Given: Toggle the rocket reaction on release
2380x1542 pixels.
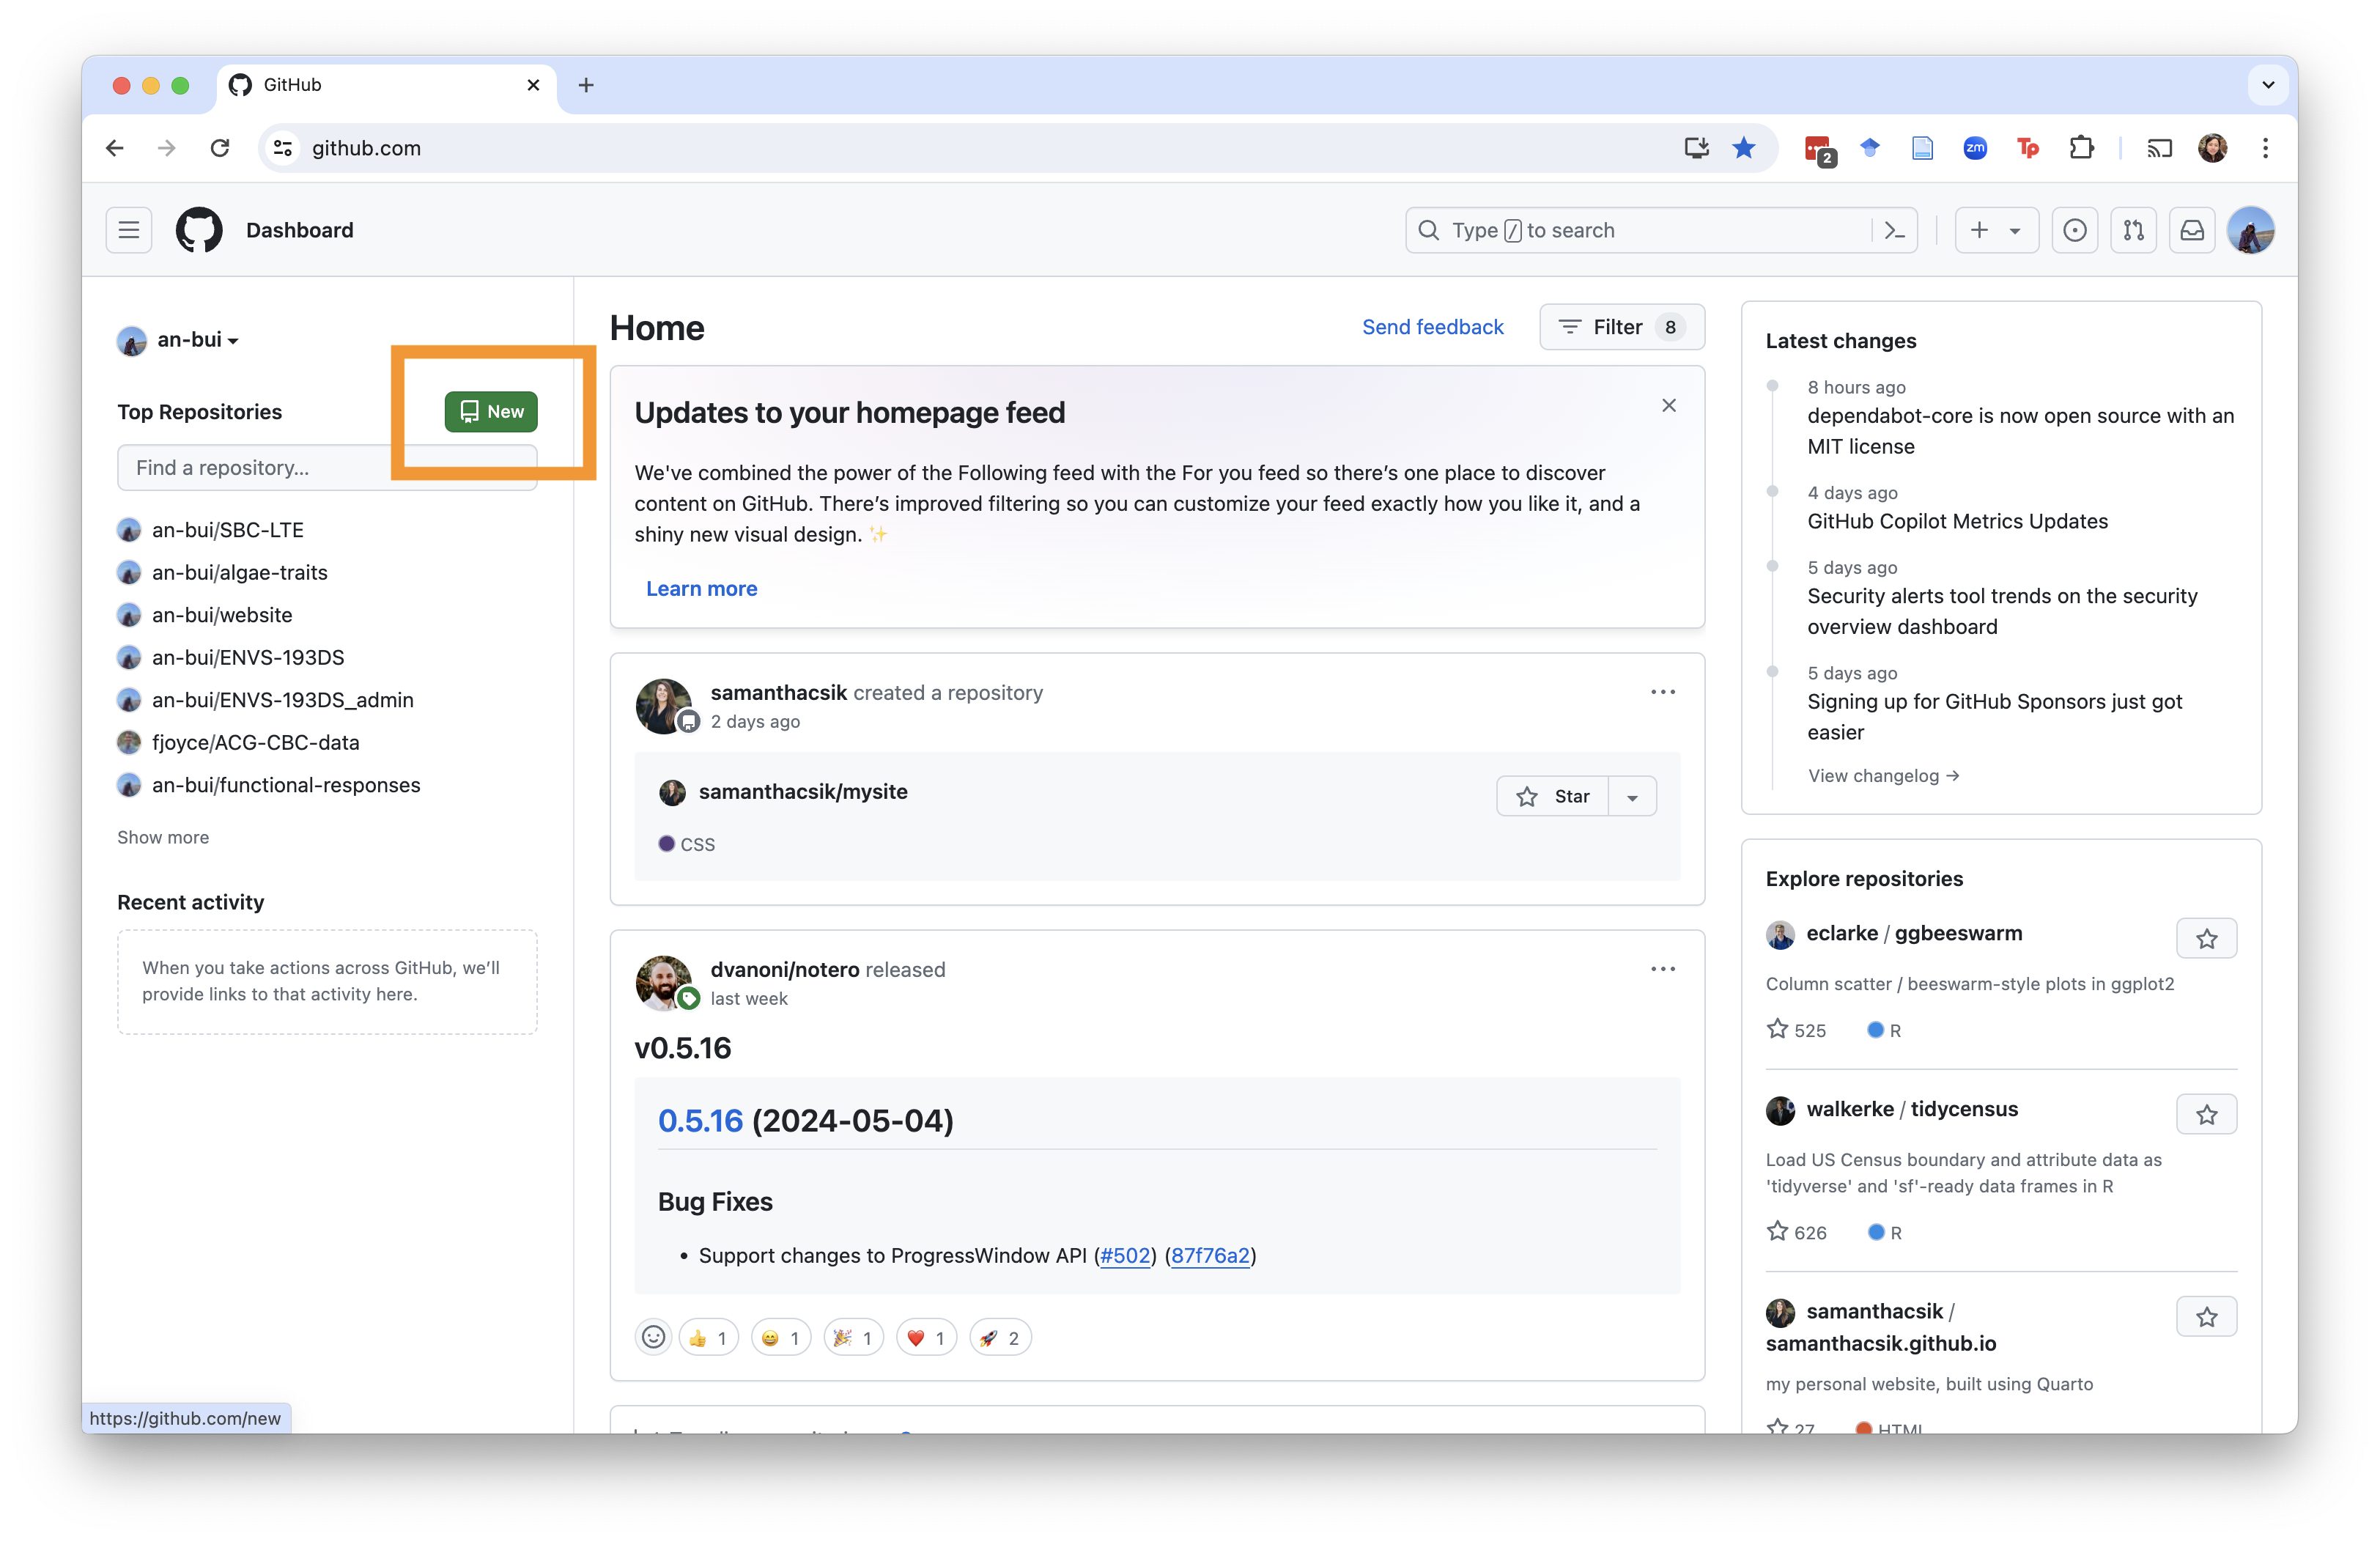Looking at the screenshot, I should [x=1000, y=1337].
